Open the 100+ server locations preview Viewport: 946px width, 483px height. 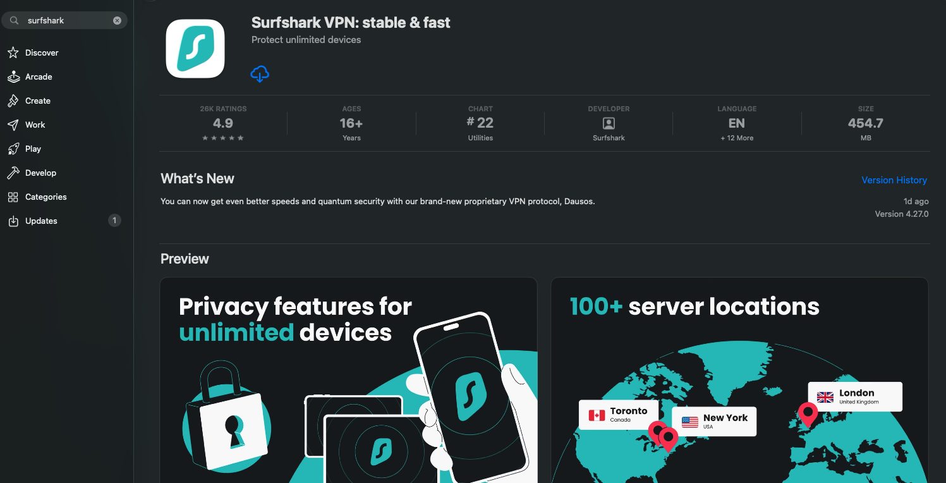(739, 380)
